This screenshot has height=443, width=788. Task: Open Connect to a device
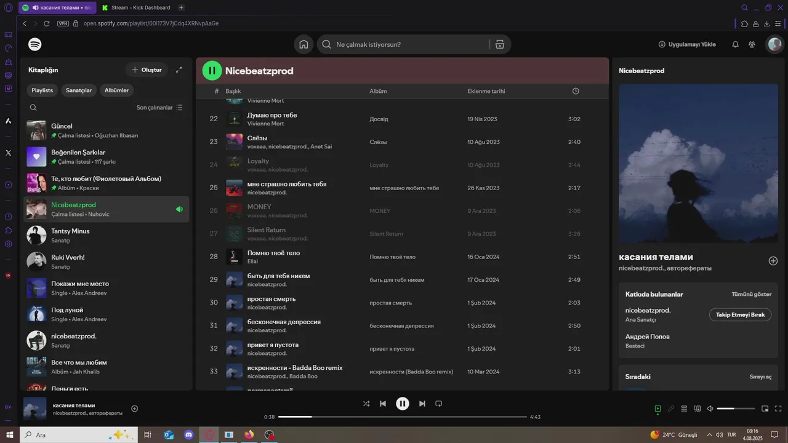click(x=698, y=409)
